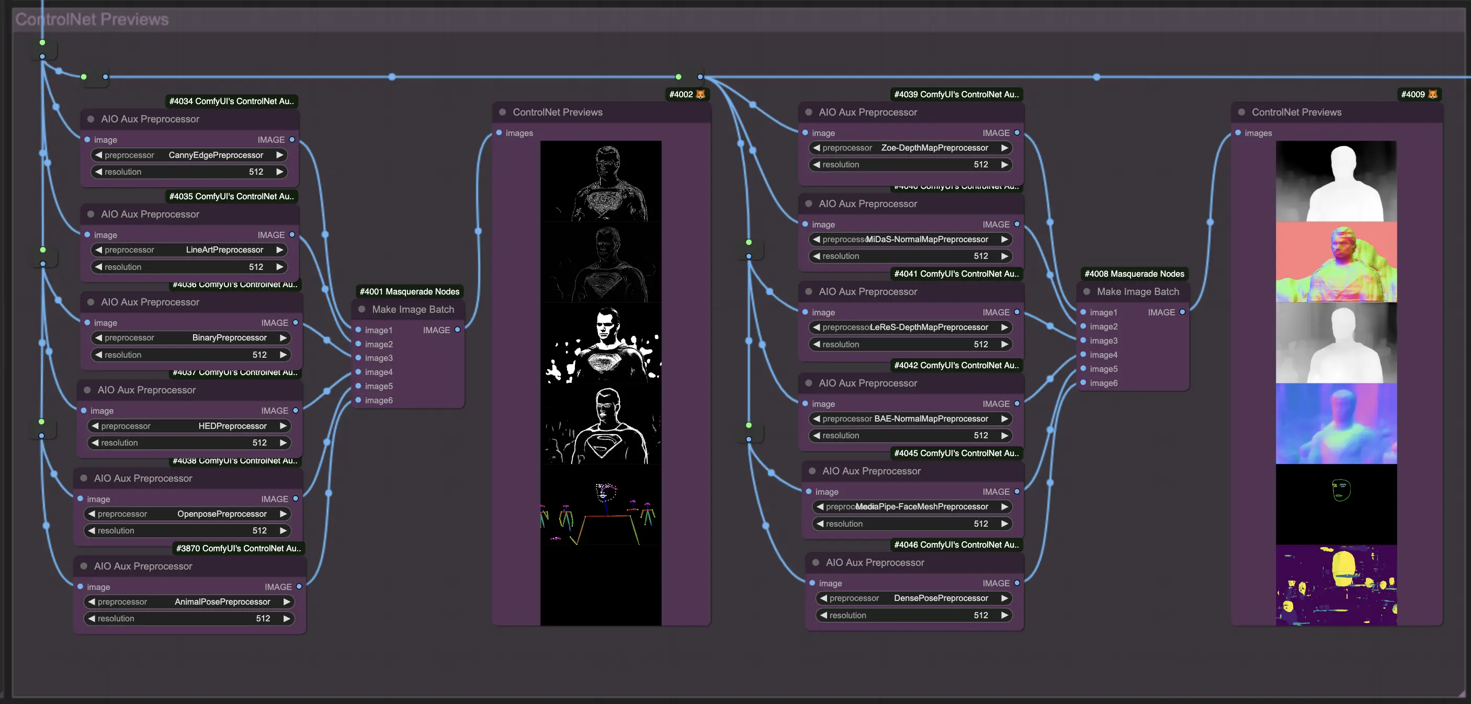Decrease resolution in the LeReS-DepthMap node
Image resolution: width=1471 pixels, height=704 pixels.
pos(817,344)
